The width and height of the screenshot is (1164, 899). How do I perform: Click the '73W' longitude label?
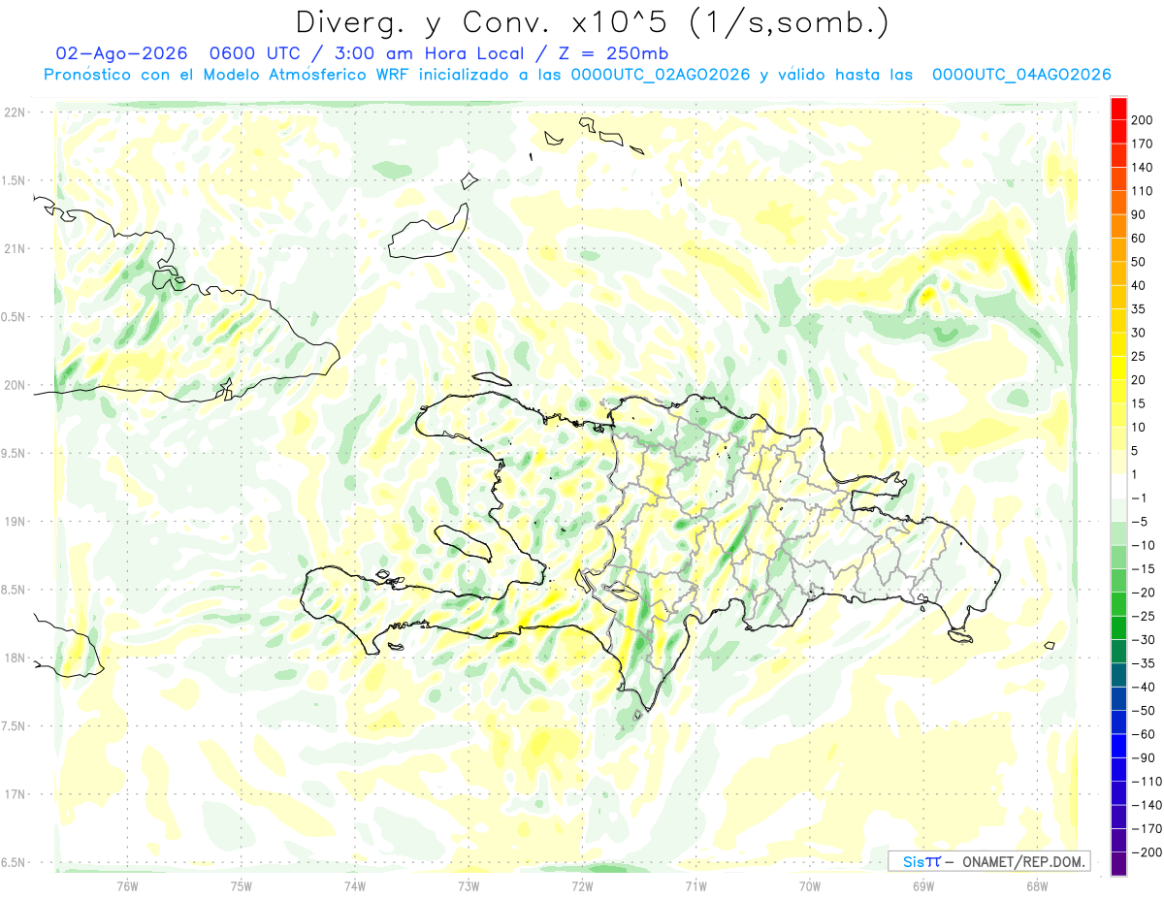(469, 885)
